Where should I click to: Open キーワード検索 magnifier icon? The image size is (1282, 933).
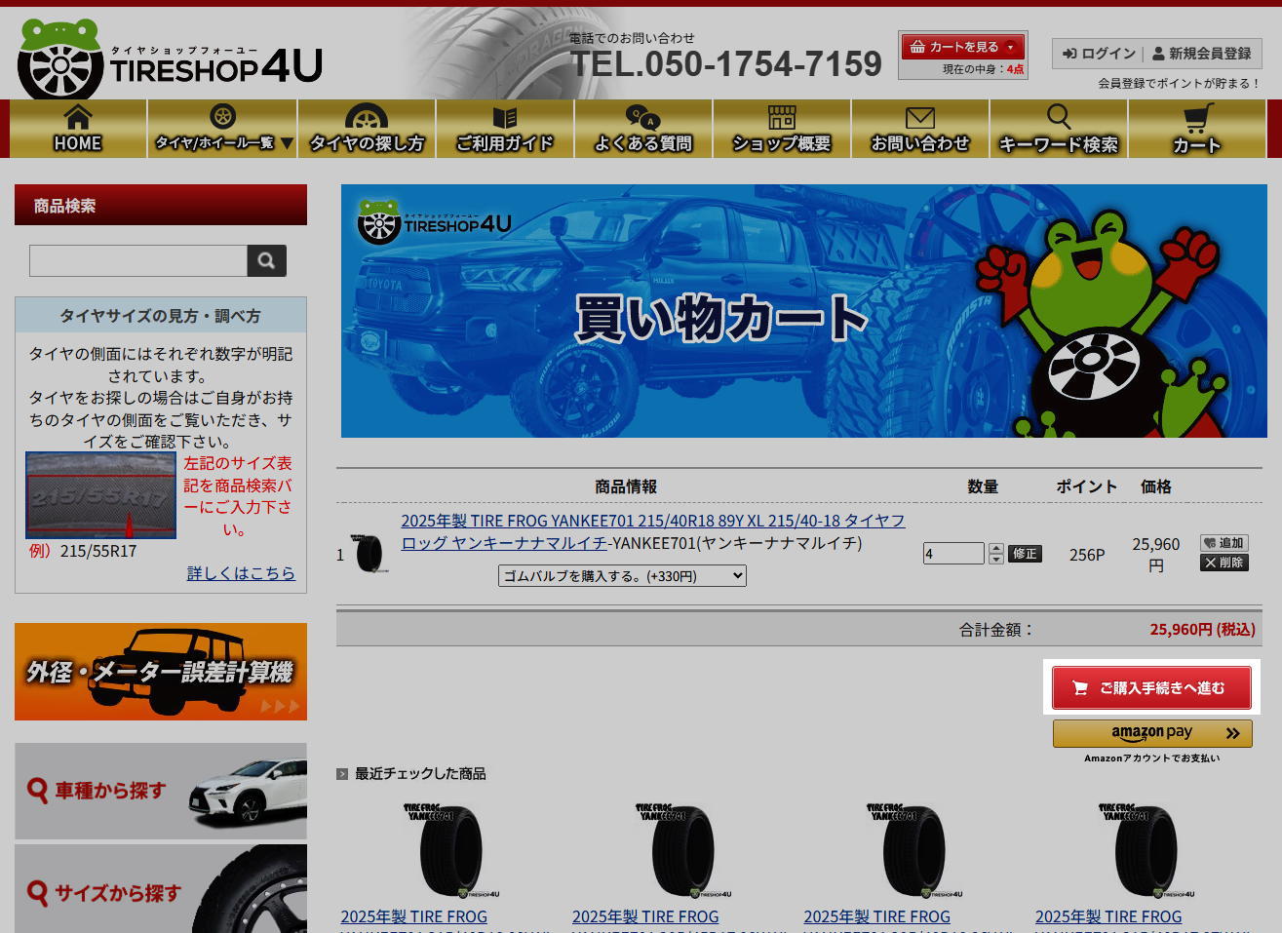pyautogui.click(x=1059, y=118)
